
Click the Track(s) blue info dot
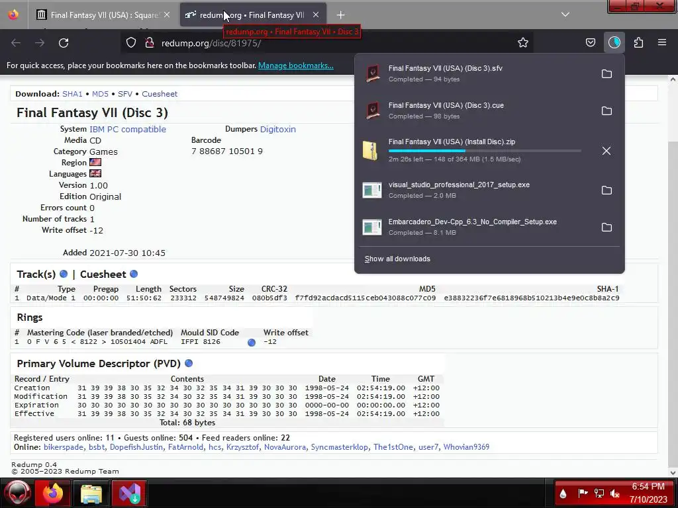coord(64,274)
